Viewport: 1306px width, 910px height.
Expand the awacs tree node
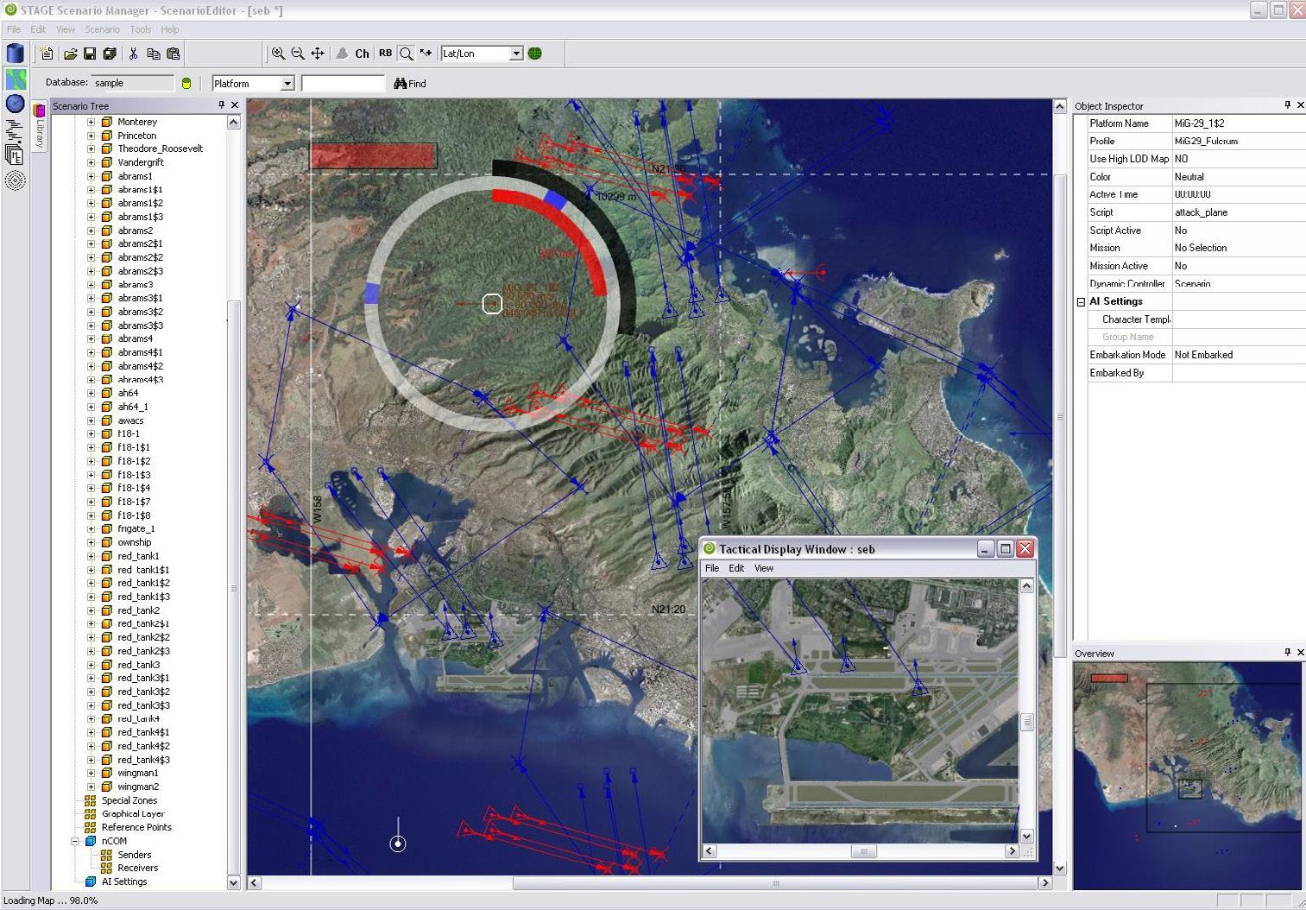(x=91, y=420)
